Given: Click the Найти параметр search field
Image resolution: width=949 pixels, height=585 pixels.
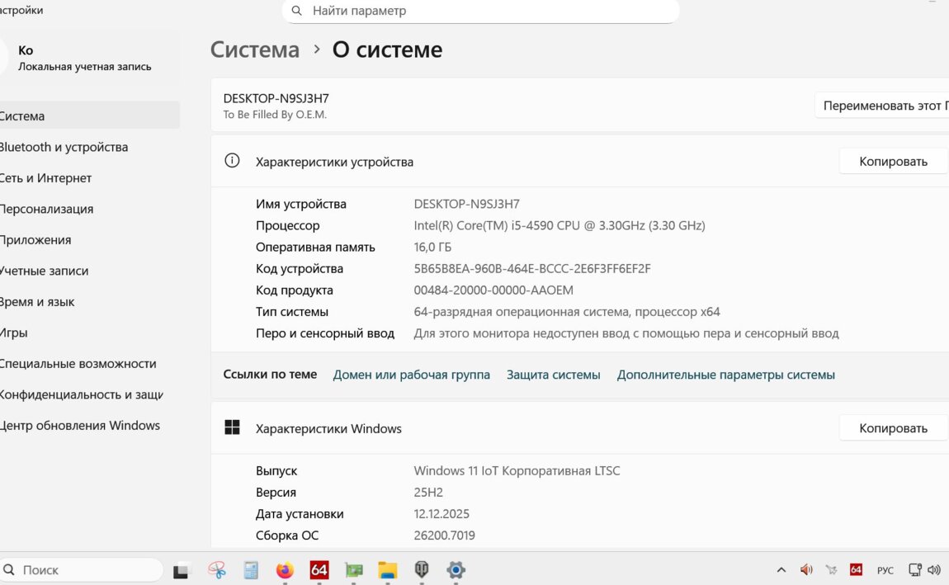Looking at the screenshot, I should (487, 11).
